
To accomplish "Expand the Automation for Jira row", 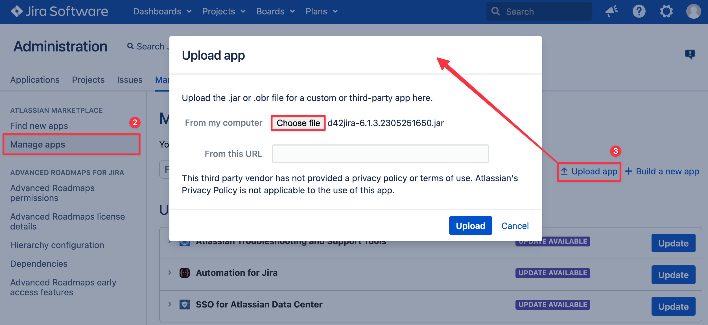I will pyautogui.click(x=170, y=272).
